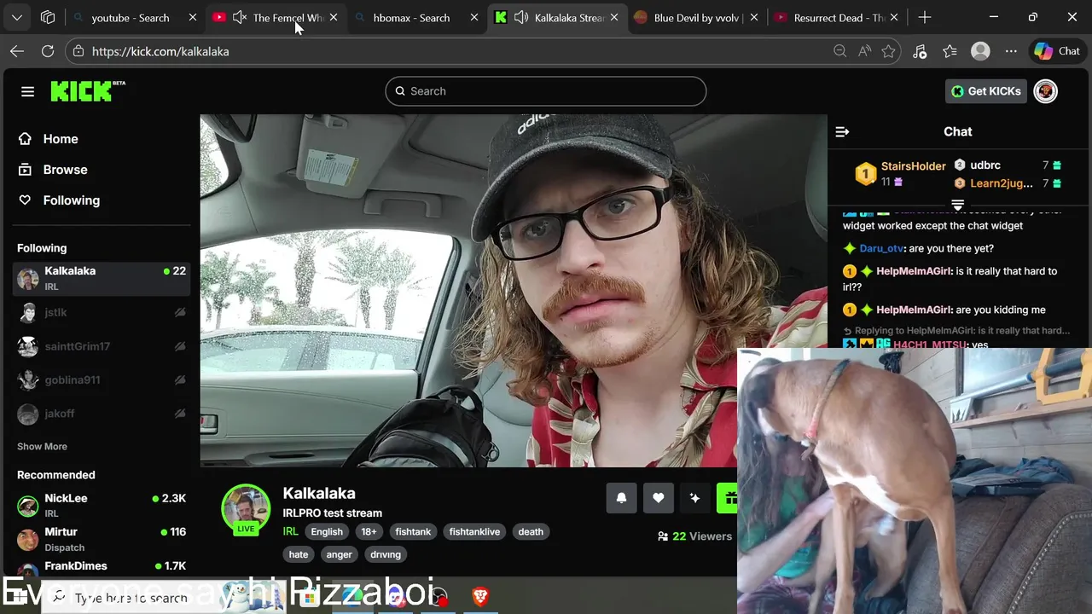This screenshot has width=1092, height=614.
Task: Open the browser zoom magnifier
Action: pyautogui.click(x=840, y=51)
